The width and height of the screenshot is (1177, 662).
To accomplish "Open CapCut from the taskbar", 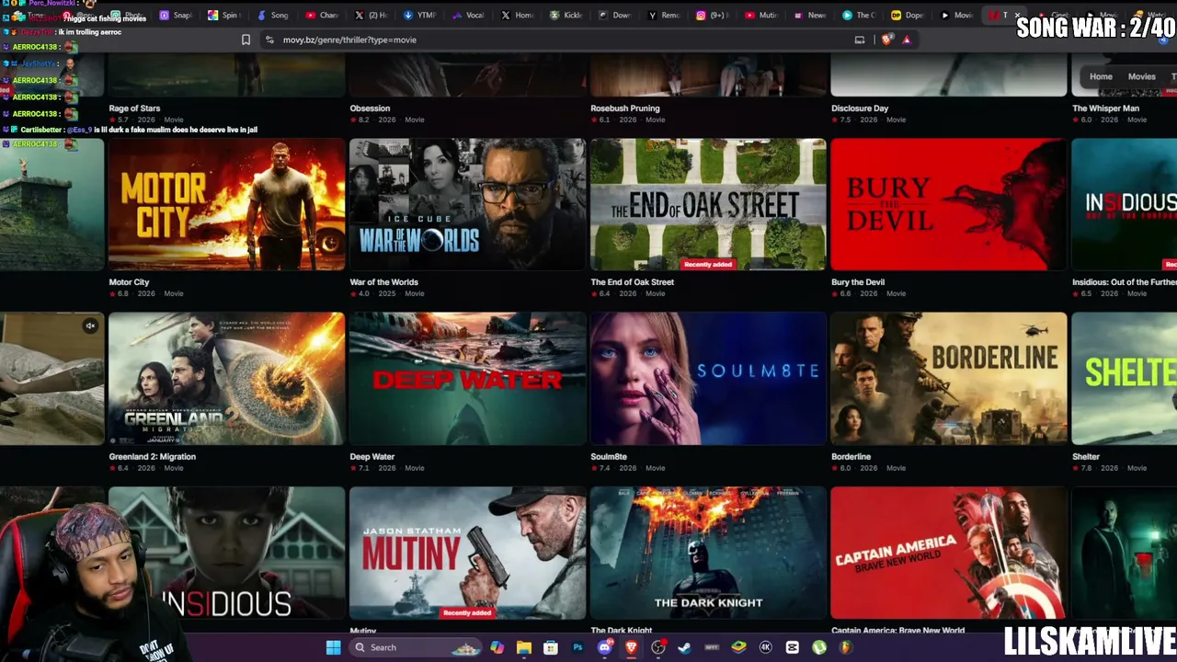I will [x=793, y=647].
